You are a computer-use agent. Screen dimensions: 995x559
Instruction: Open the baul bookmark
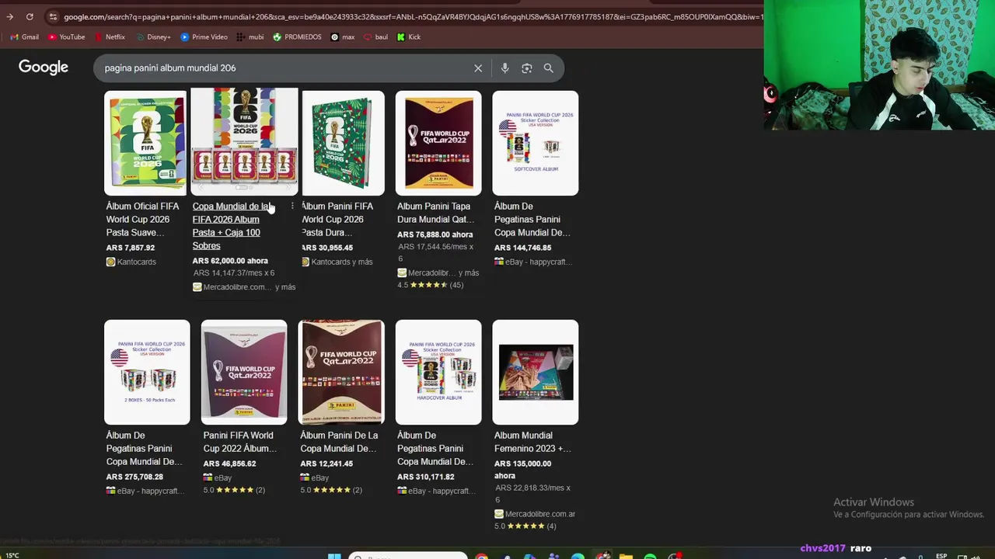pyautogui.click(x=375, y=36)
